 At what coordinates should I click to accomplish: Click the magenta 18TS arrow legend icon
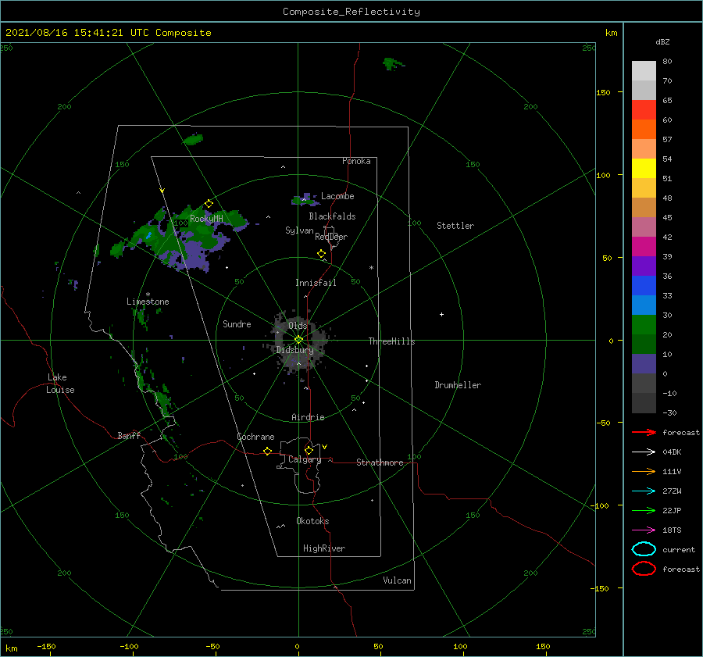click(x=644, y=530)
